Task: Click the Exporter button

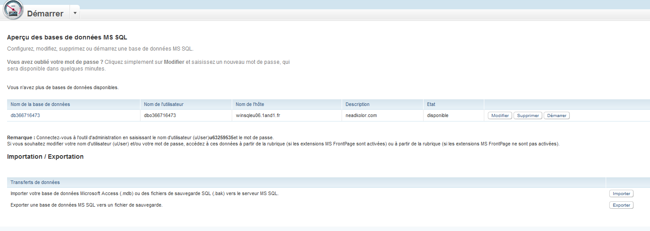Action: tap(621, 205)
